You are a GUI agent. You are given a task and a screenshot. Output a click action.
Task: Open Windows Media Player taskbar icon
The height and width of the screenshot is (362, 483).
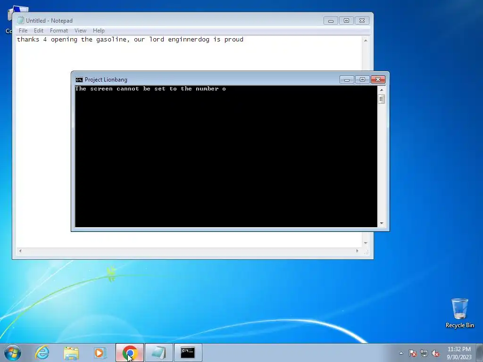[x=100, y=353]
